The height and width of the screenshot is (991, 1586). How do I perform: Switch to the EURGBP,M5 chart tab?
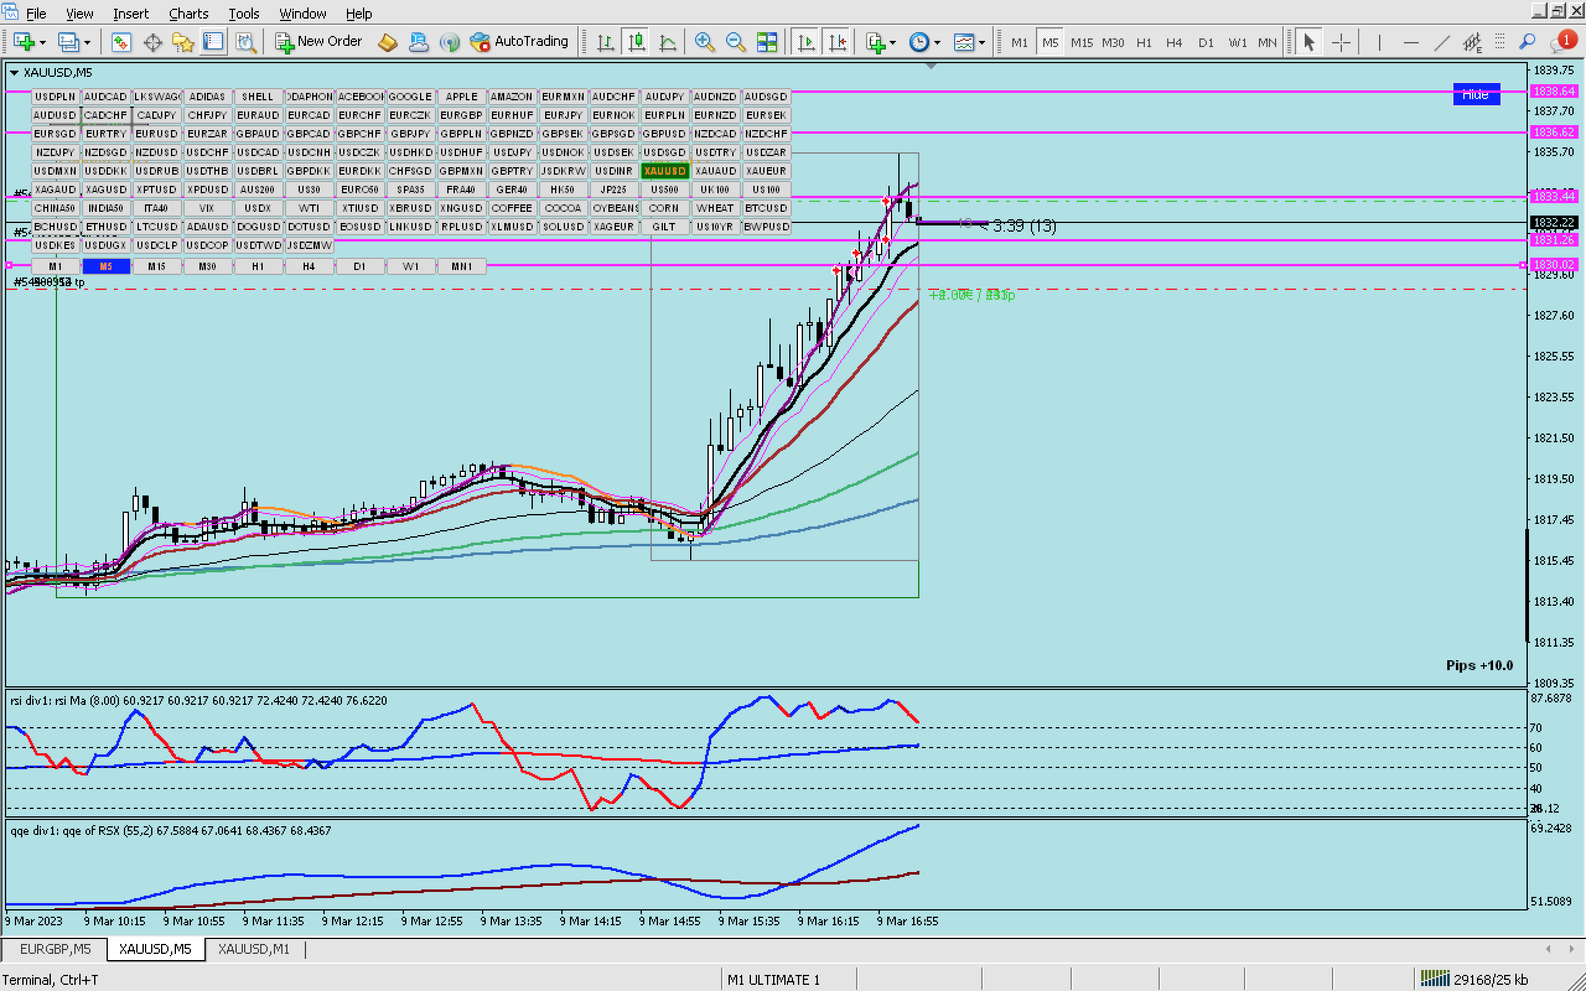click(x=55, y=948)
